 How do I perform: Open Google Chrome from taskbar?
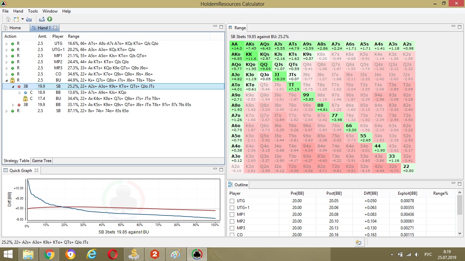point(49,254)
